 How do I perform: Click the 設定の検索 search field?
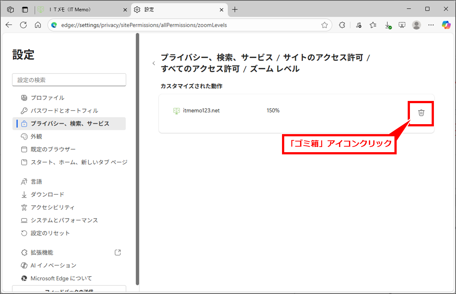click(x=69, y=80)
